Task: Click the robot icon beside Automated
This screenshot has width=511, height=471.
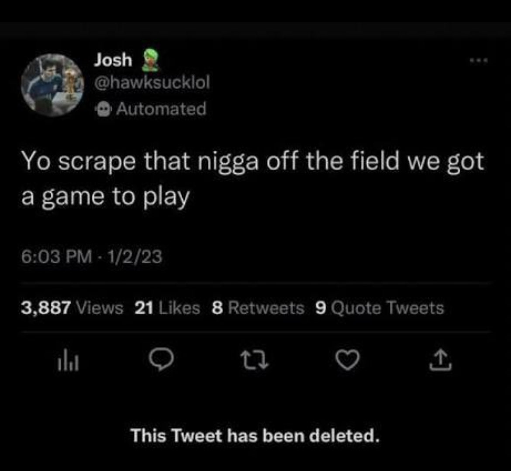Action: [104, 109]
